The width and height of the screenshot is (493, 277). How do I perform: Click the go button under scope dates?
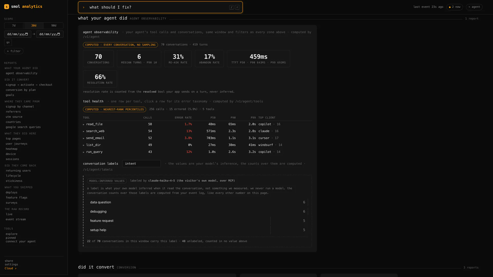pyautogui.click(x=8, y=42)
